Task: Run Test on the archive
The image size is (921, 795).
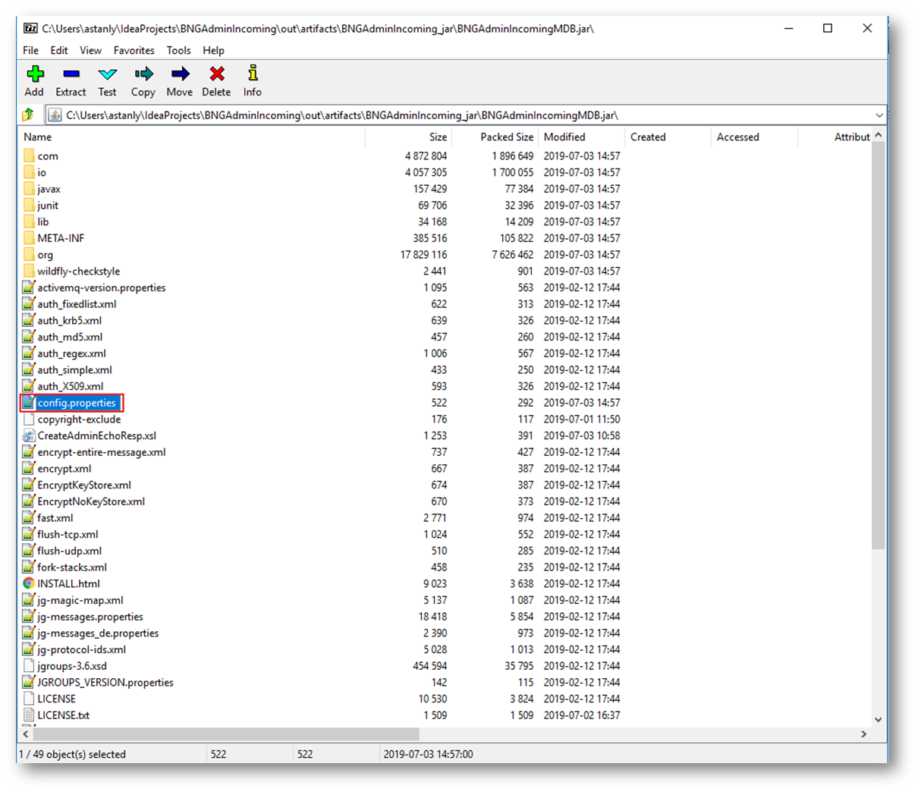Action: pos(107,74)
